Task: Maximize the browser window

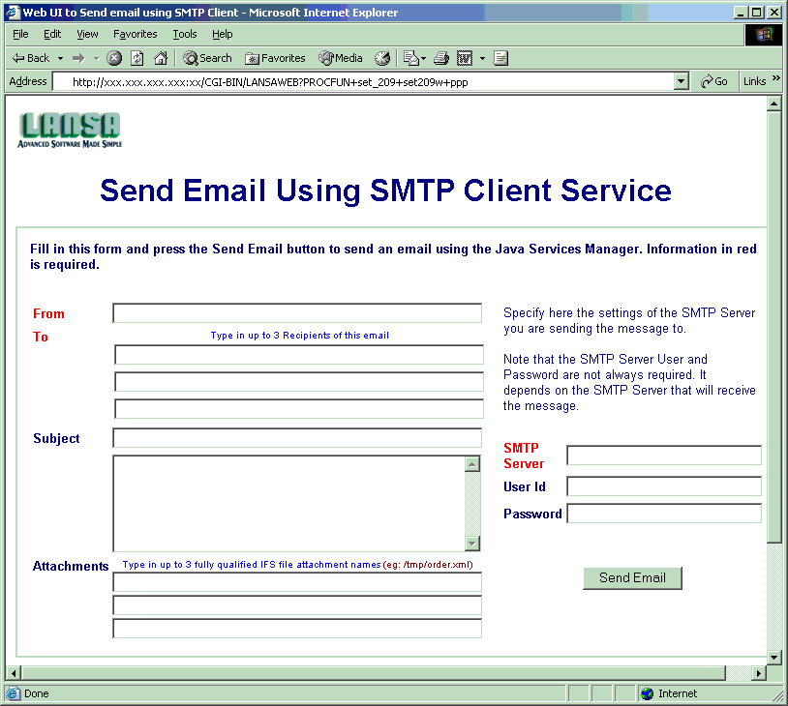Action: pos(756,13)
